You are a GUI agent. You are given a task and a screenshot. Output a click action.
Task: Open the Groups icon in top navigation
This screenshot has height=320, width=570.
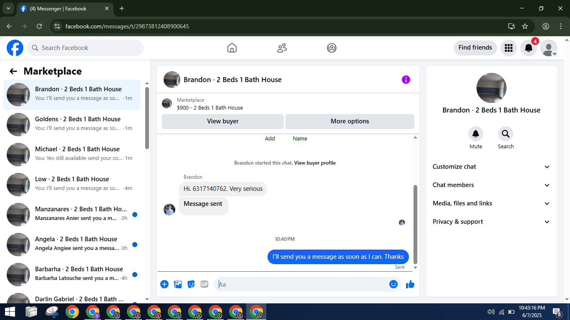332,48
